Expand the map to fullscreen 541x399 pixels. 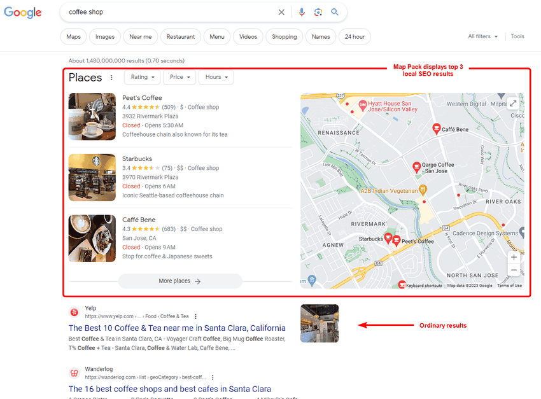coord(512,102)
